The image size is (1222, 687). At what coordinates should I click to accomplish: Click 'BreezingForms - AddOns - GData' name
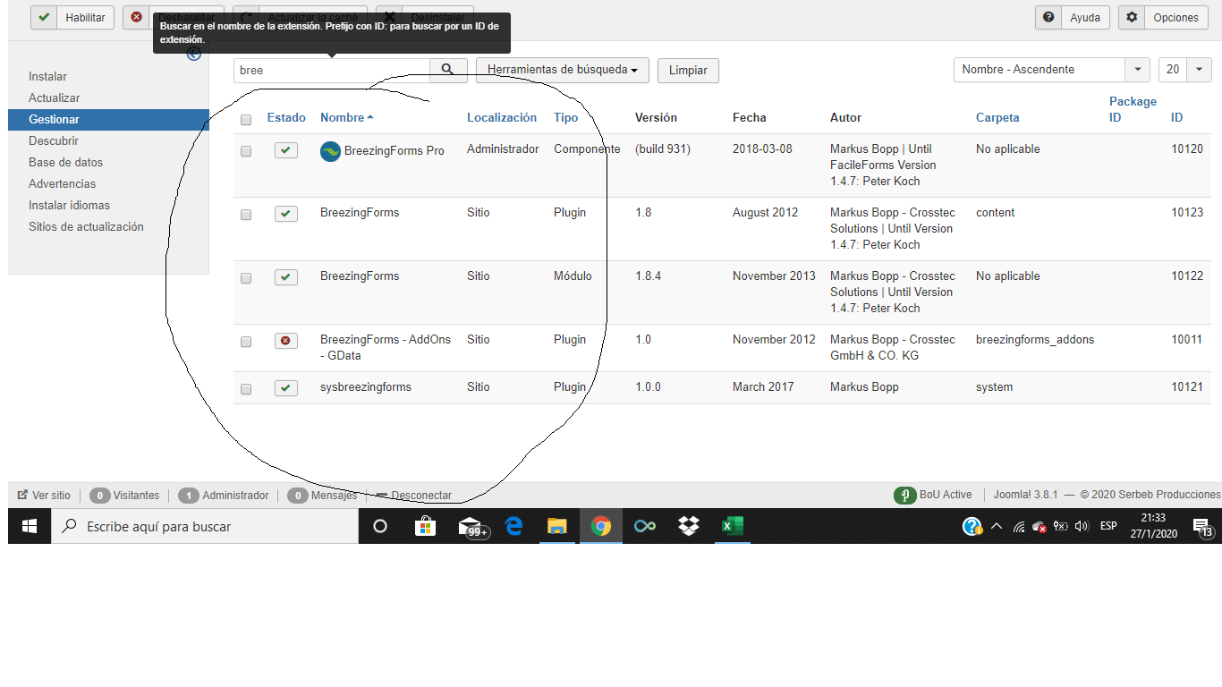(386, 348)
